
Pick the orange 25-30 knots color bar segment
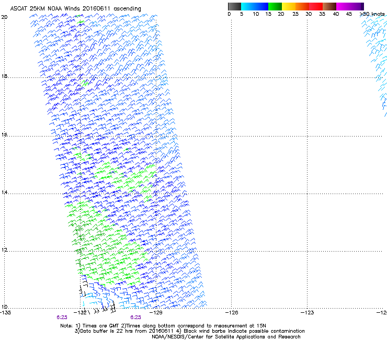coord(302,6)
